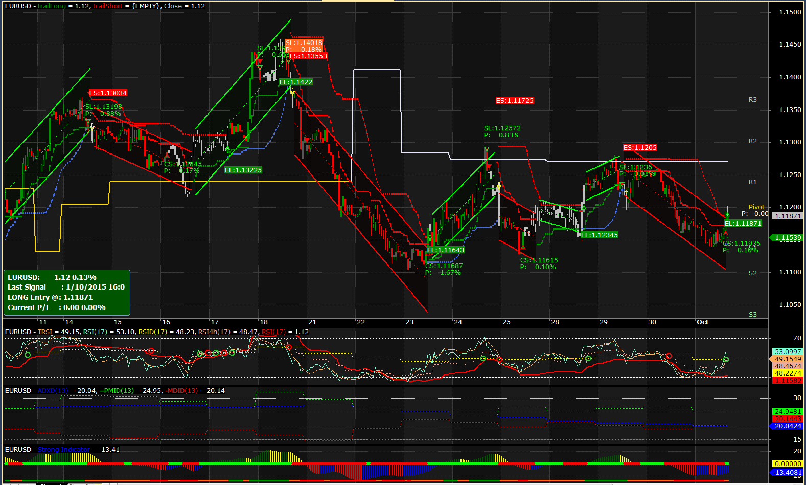Click the 28 date axis label
806x485 pixels.
pos(555,322)
